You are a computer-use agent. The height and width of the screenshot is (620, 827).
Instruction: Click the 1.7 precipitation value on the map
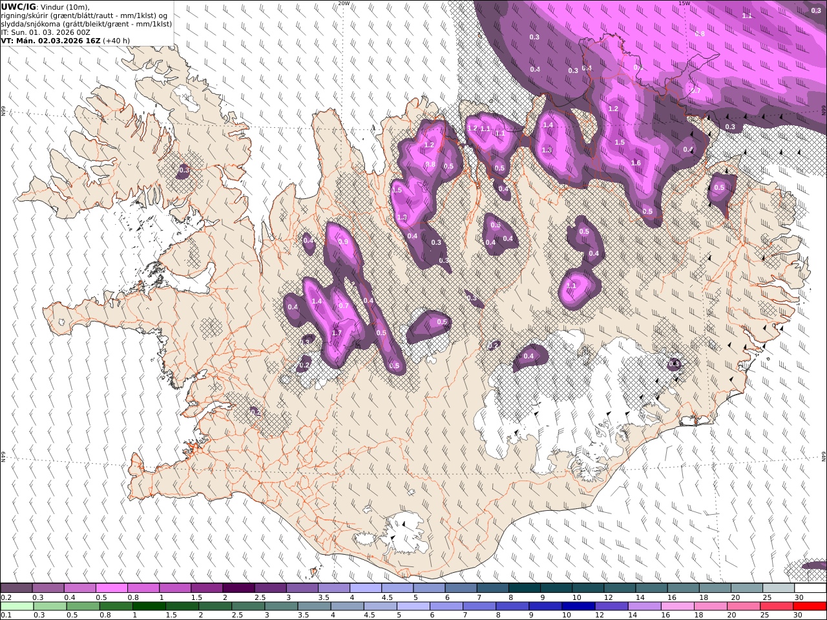(337, 333)
